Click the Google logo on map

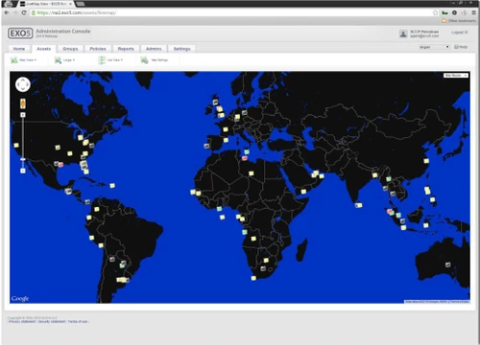[20, 298]
